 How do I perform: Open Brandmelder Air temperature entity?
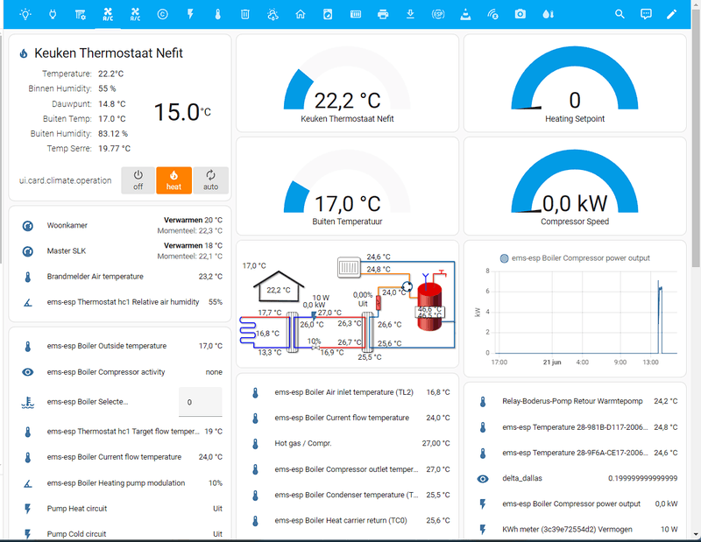coord(122,277)
